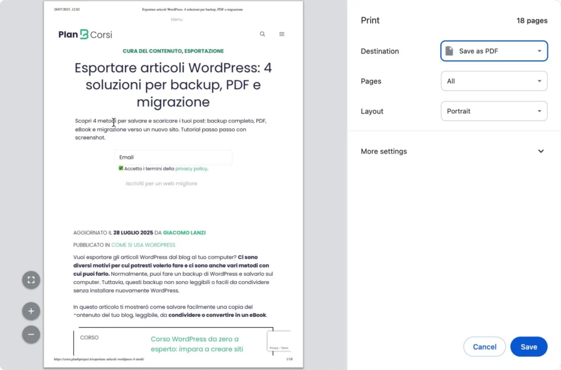The width and height of the screenshot is (561, 370).
Task: Click the fit-to-page preview icon
Action: click(31, 280)
